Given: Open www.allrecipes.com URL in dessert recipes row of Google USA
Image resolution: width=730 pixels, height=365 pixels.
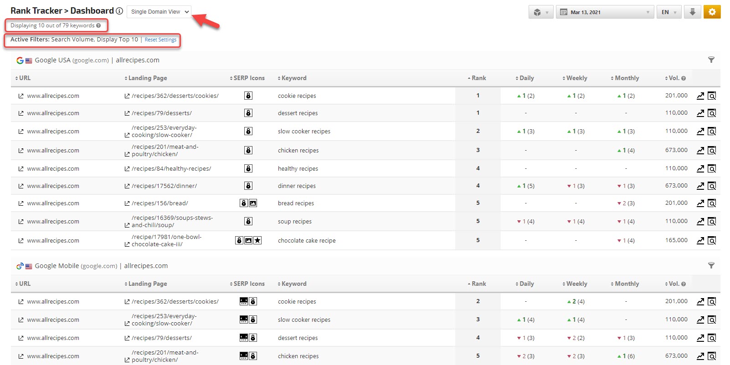Looking at the screenshot, I should (53, 113).
